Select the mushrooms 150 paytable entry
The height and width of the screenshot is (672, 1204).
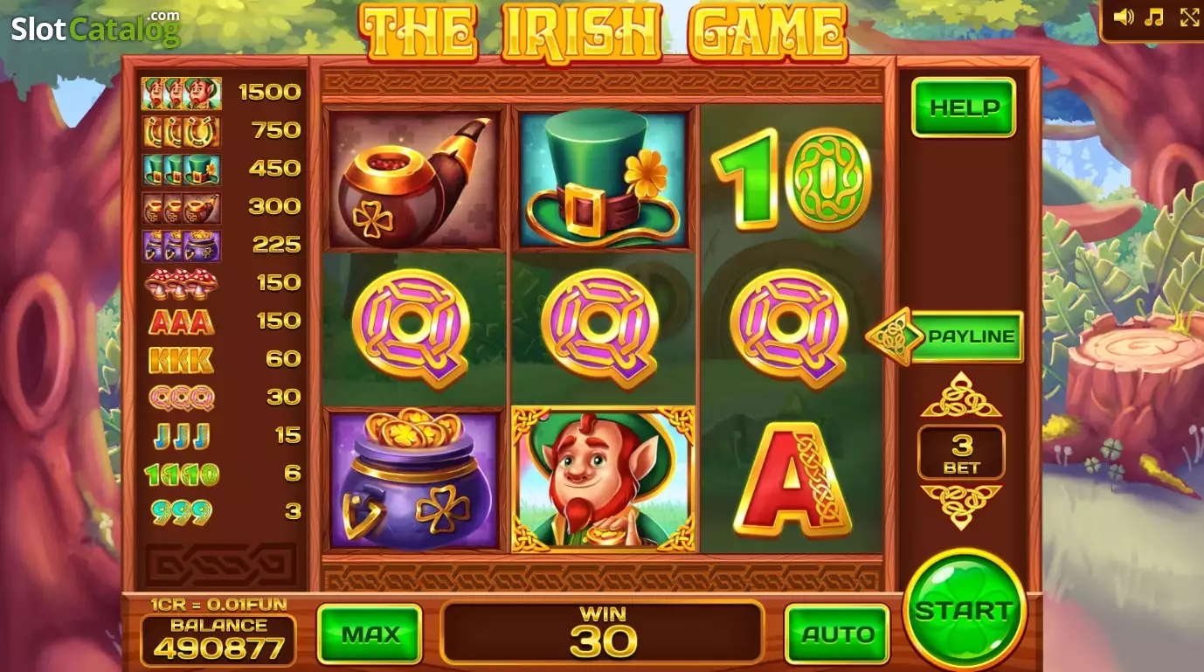tap(222, 283)
